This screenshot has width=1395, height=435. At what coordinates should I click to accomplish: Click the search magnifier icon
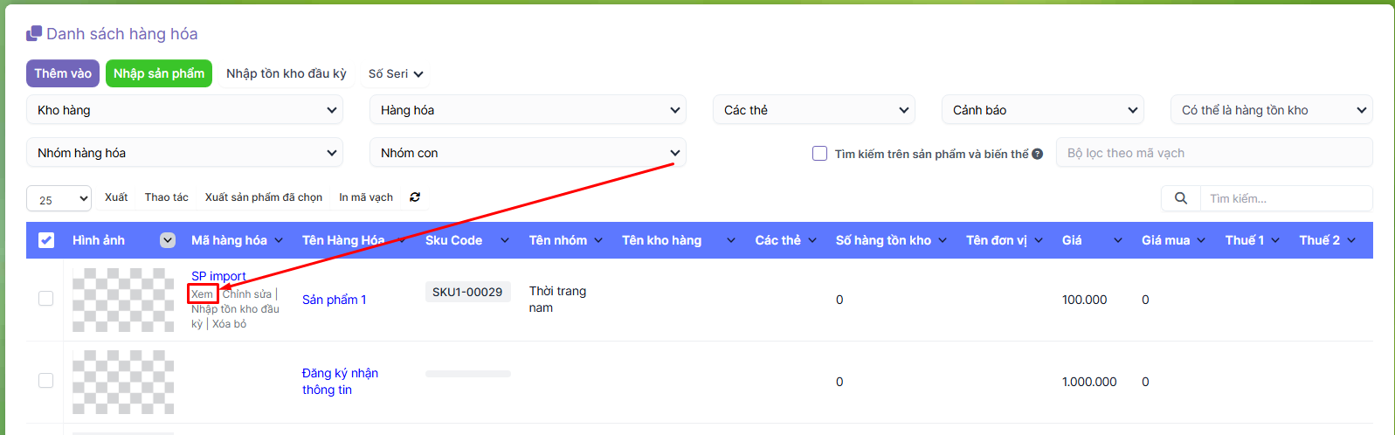[x=1180, y=198]
